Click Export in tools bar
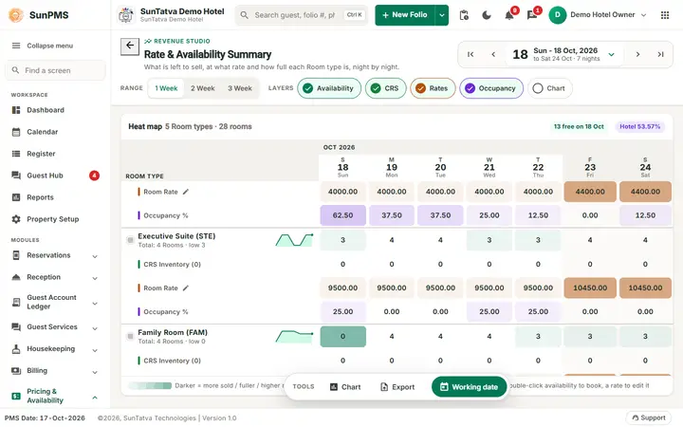683x427 pixels. click(397, 387)
